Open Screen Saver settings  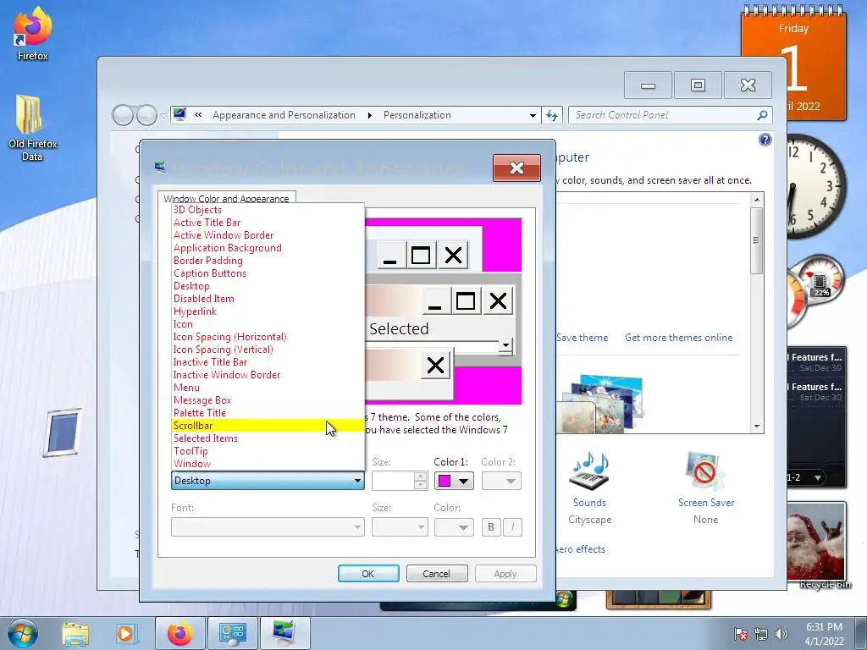(x=706, y=488)
